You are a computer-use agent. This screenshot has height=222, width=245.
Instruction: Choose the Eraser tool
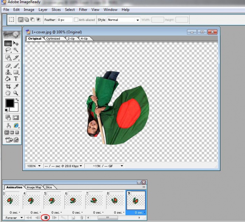click(x=8, y=66)
